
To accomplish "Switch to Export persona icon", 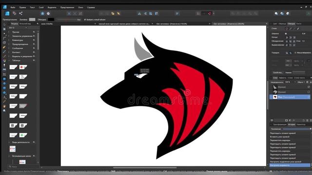I will pyautogui.click(x=20, y=13).
